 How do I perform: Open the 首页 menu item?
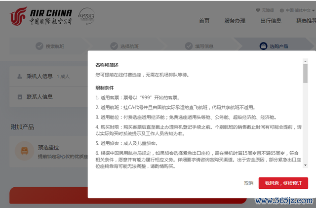pos(204,21)
